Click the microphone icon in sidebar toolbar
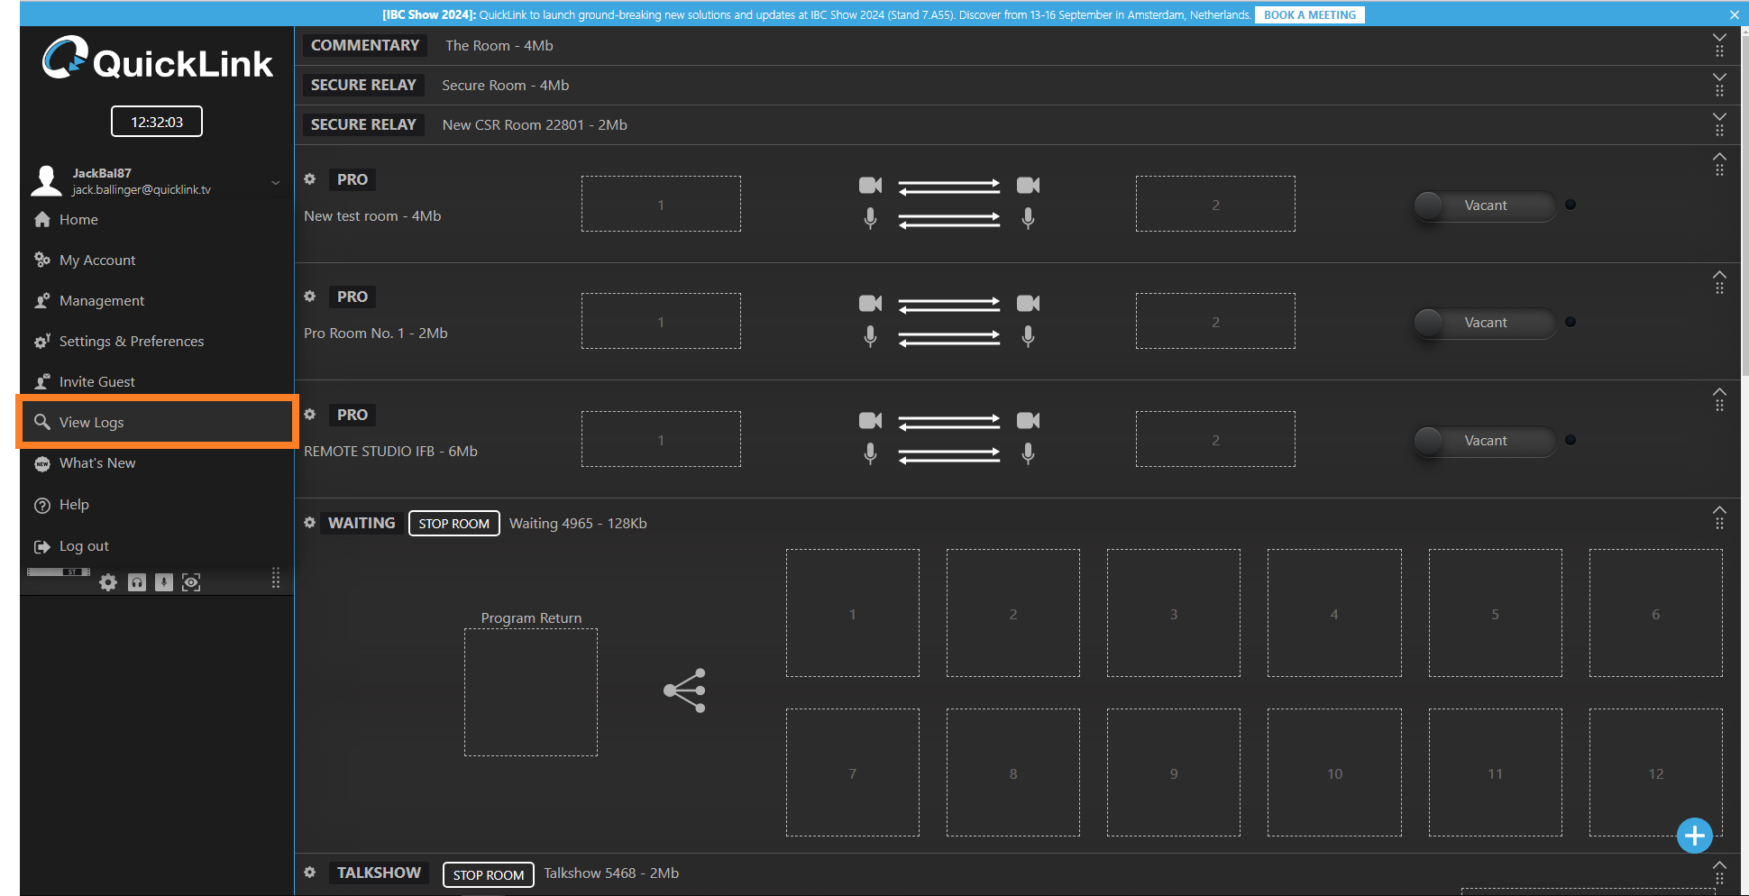The width and height of the screenshot is (1749, 896). point(163,582)
